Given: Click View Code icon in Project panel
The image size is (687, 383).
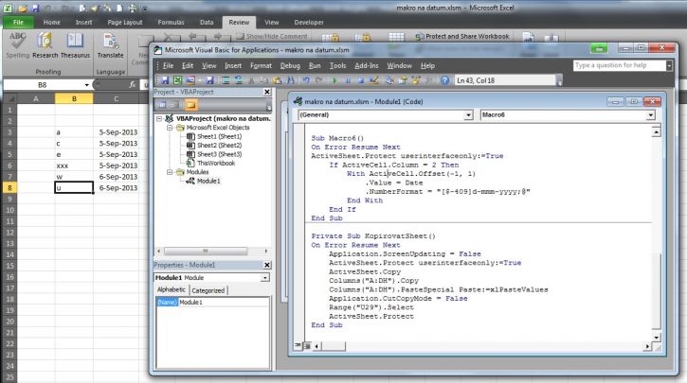Looking at the screenshot, I should pyautogui.click(x=162, y=105).
